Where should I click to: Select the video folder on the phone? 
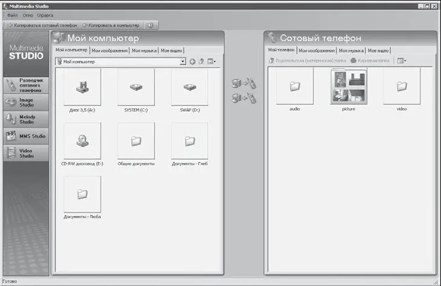[402, 86]
